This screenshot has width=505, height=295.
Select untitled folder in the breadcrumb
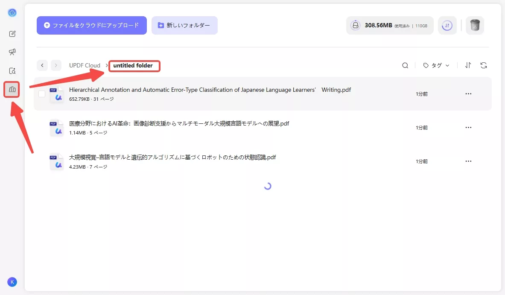pos(134,66)
